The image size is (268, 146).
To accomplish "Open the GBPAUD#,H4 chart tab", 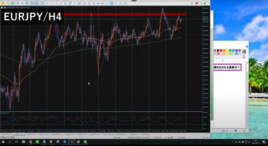I will (108, 135).
